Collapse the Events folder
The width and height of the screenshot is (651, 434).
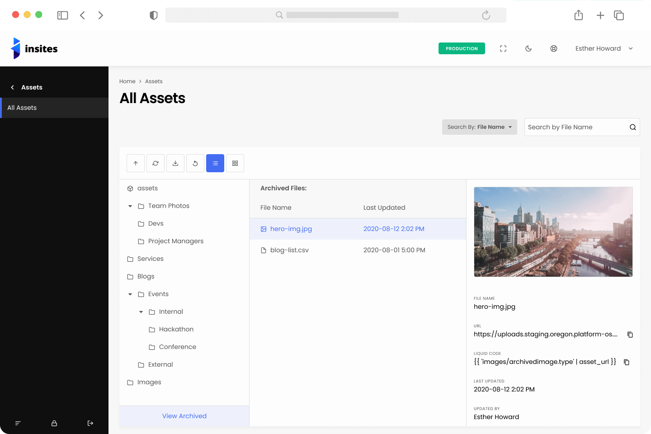[x=130, y=294]
